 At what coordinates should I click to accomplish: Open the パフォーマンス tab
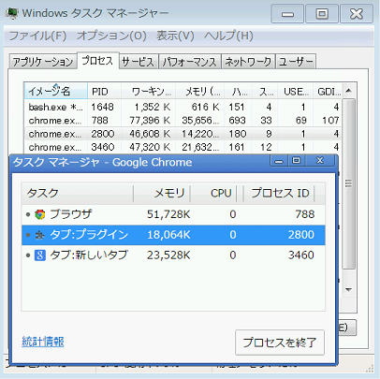[x=190, y=62]
